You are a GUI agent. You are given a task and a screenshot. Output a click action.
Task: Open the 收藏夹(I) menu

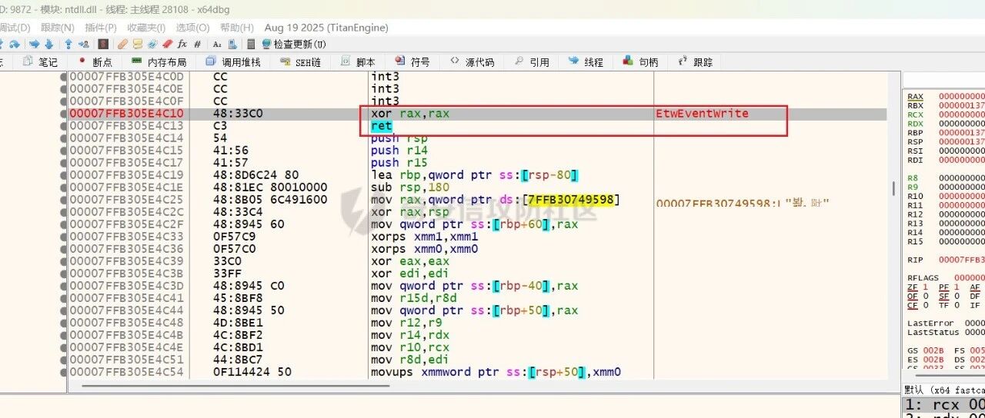tap(146, 27)
